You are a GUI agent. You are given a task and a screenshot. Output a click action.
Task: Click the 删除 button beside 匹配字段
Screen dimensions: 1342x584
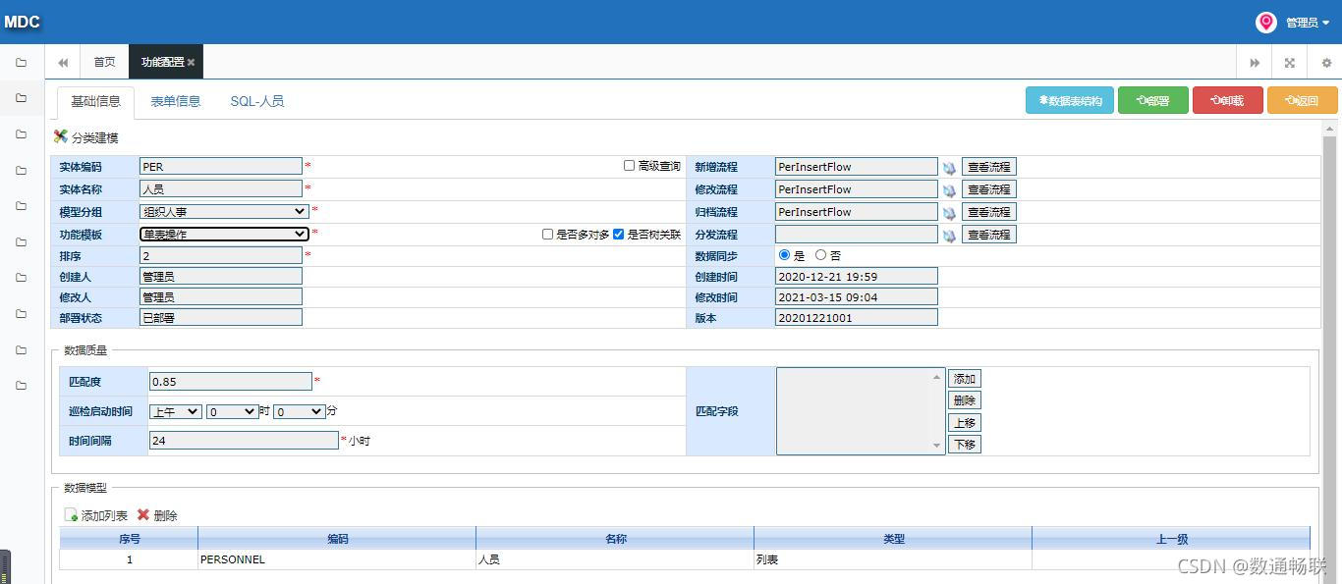point(965,400)
